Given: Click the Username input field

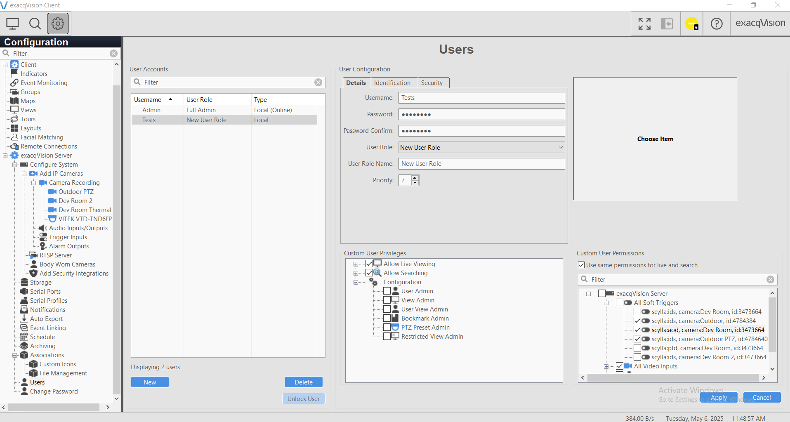Looking at the screenshot, I should [481, 98].
